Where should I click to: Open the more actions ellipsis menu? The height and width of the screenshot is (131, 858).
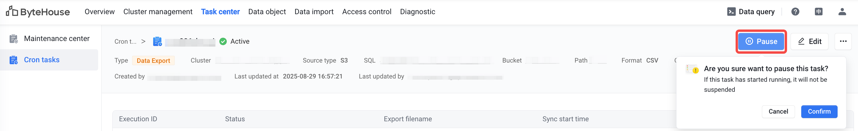[843, 41]
